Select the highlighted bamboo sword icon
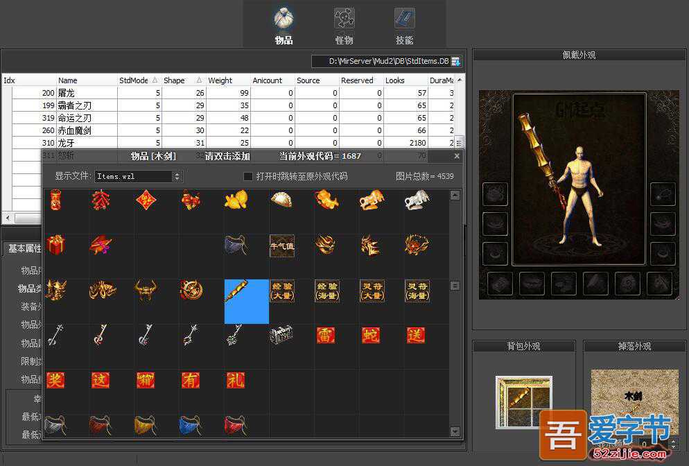The width and height of the screenshot is (689, 466). (x=246, y=301)
